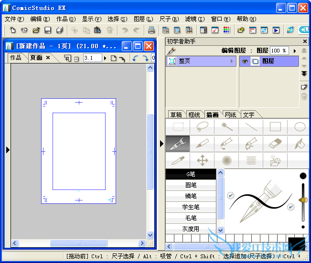The image size is (311, 263).
Task: Open the 滤镜 menu
Action: tap(194, 19)
